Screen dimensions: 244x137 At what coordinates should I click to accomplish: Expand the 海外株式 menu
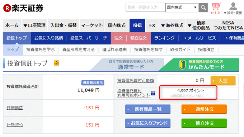click(172, 25)
